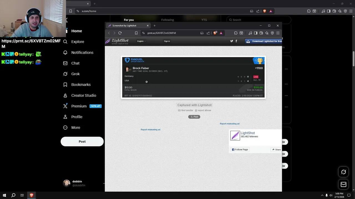The image size is (355, 199).
Task: Open the floating Grok button on x.com
Action: coord(343,172)
